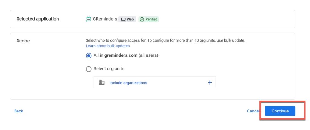Open the underlined 'Verified' link
This screenshot has width=310, height=130.
pyautogui.click(x=151, y=19)
